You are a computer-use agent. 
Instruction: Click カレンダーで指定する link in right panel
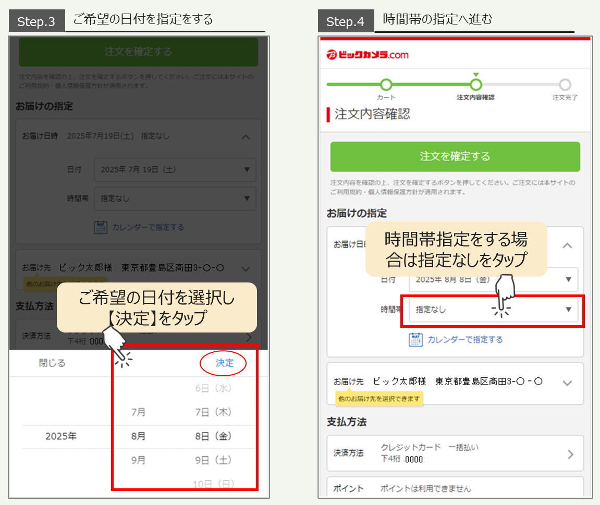click(x=465, y=340)
